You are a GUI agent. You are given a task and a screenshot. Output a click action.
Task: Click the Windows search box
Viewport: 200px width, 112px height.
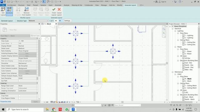[25, 109]
